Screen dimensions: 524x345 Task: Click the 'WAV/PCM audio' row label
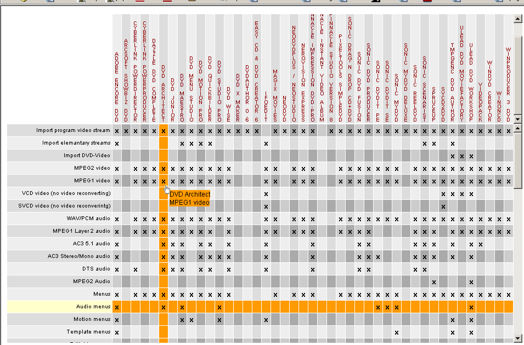pyautogui.click(x=88, y=219)
